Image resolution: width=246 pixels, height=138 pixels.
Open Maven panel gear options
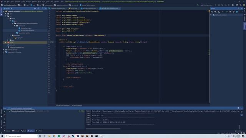pos(238,8)
